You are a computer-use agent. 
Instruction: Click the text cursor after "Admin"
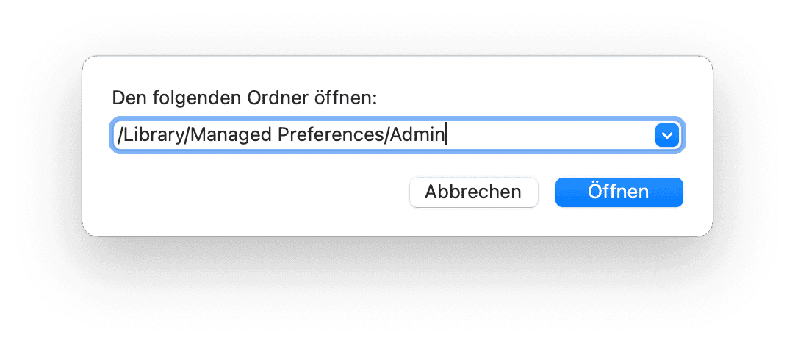(445, 136)
